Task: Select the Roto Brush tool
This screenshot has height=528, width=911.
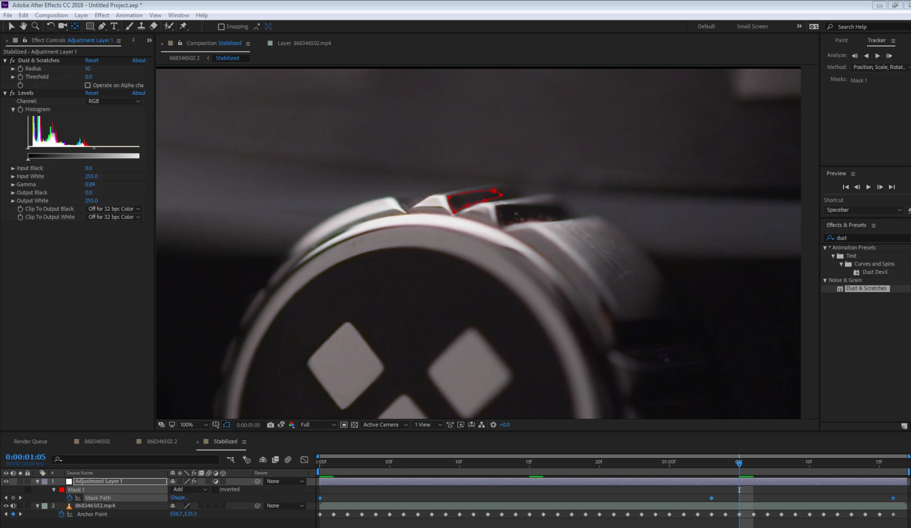Action: click(x=169, y=26)
